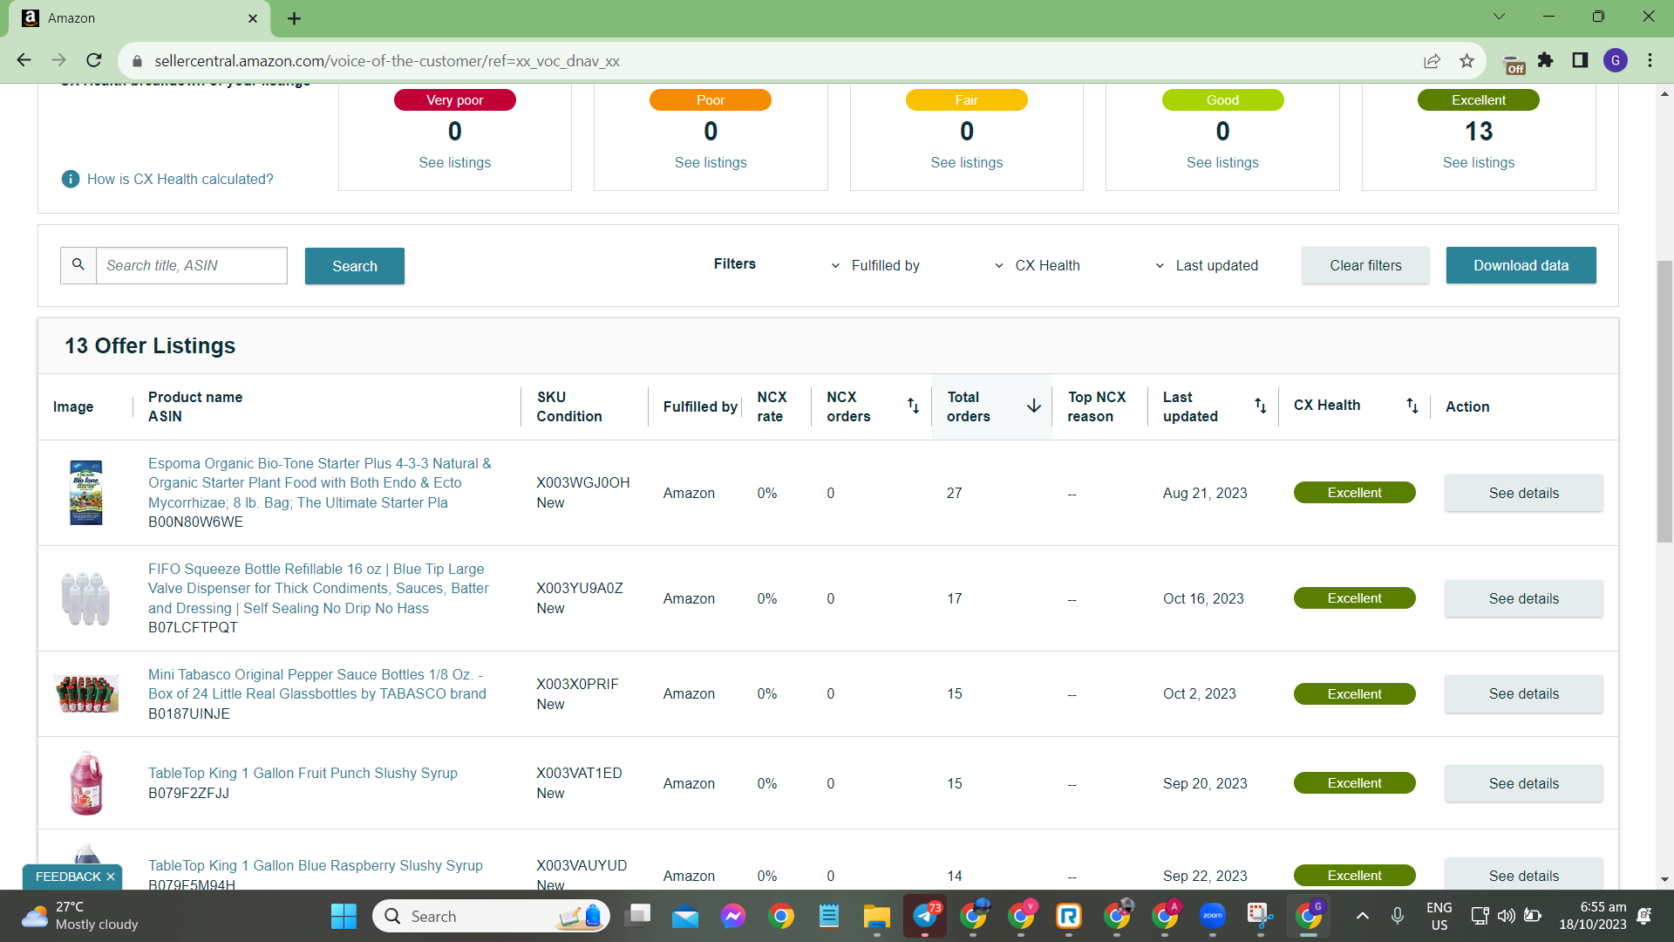Open Telegram from the taskbar

pos(925,916)
